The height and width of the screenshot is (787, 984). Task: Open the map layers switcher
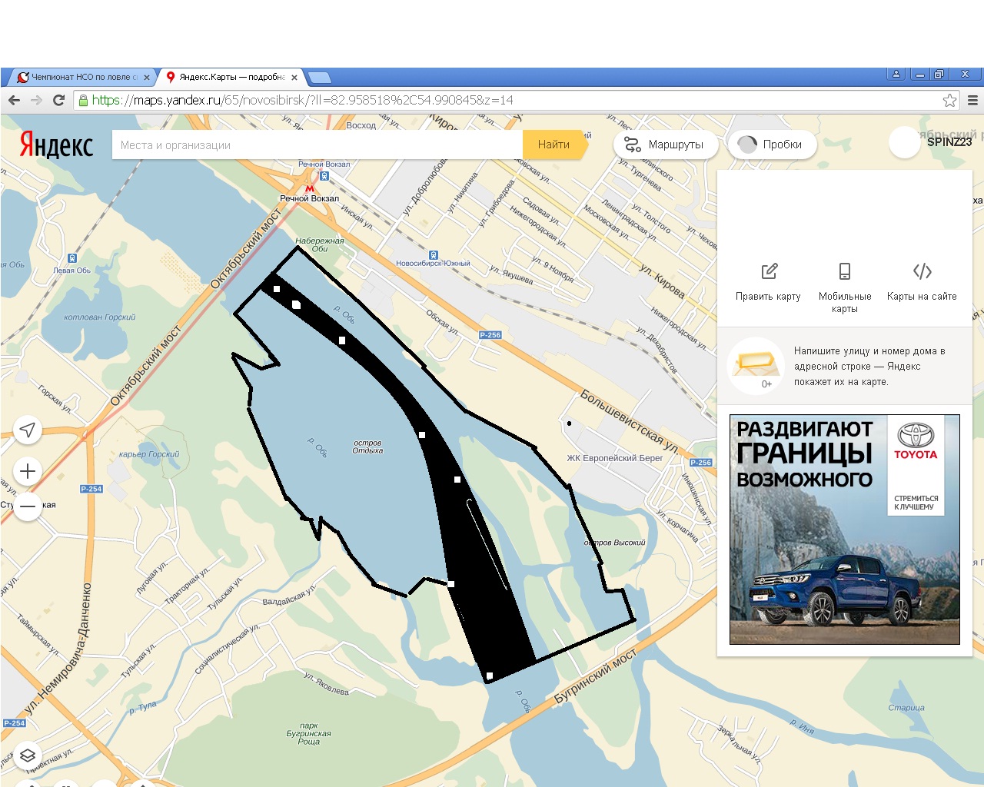point(28,755)
